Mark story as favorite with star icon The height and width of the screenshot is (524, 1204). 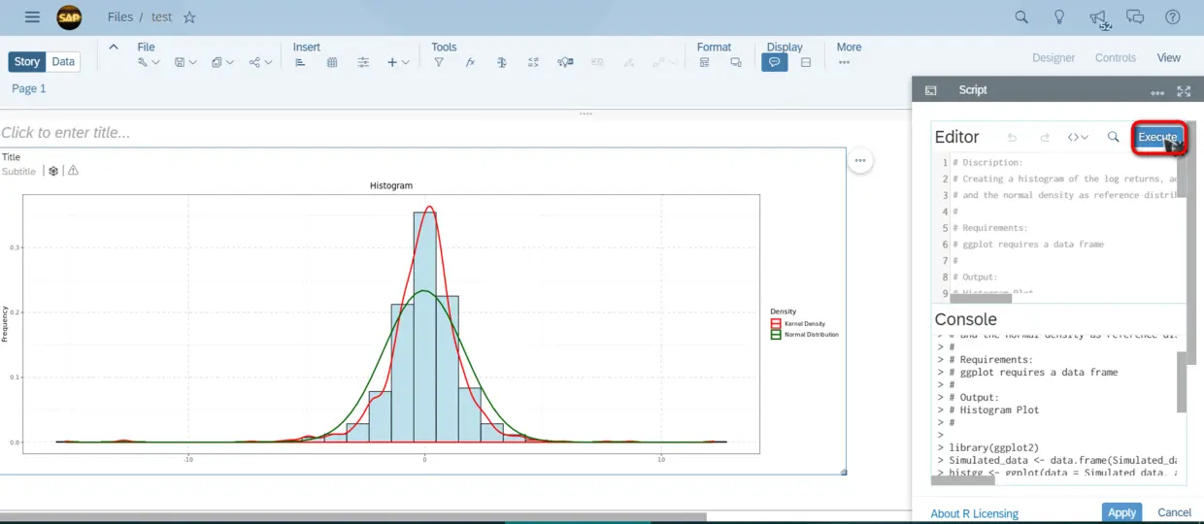(x=189, y=17)
